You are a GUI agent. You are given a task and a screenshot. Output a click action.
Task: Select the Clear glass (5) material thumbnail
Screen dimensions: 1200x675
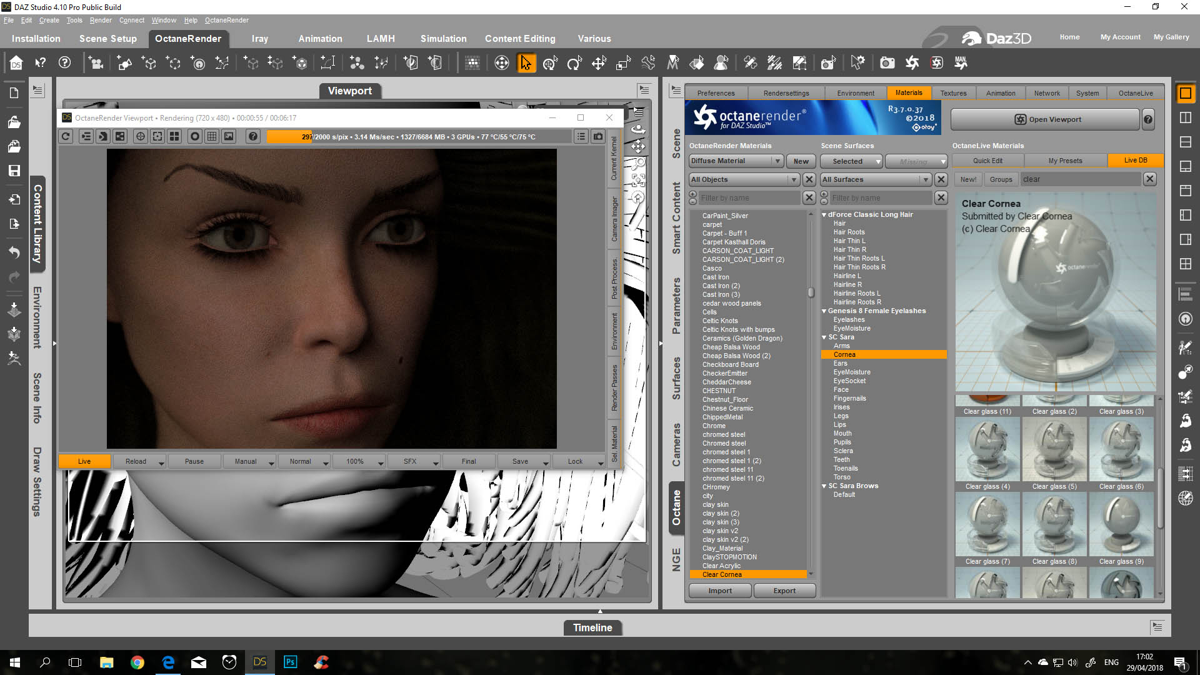[1054, 453]
